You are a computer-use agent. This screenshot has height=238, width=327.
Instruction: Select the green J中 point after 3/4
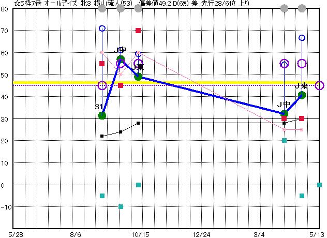coord(284,113)
